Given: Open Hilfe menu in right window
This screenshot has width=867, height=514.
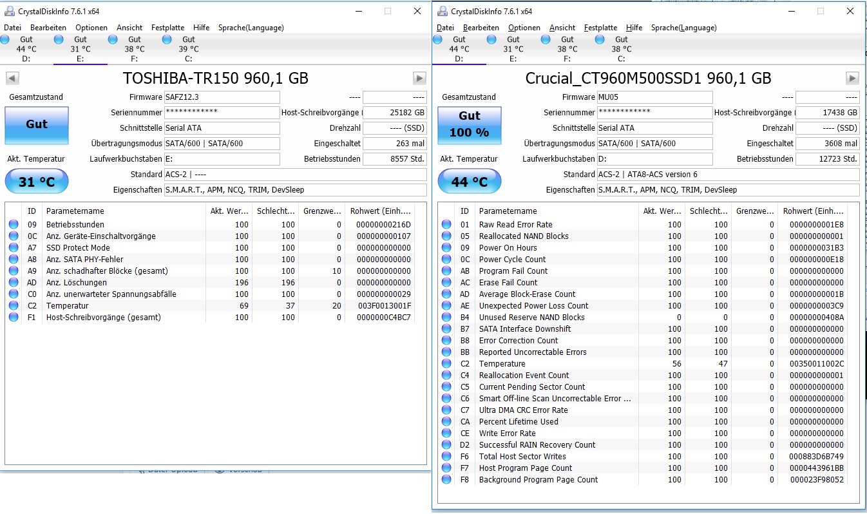Looking at the screenshot, I should coord(634,28).
